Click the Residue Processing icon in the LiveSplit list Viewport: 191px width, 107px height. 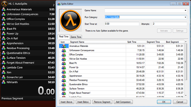click(x=4, y=48)
